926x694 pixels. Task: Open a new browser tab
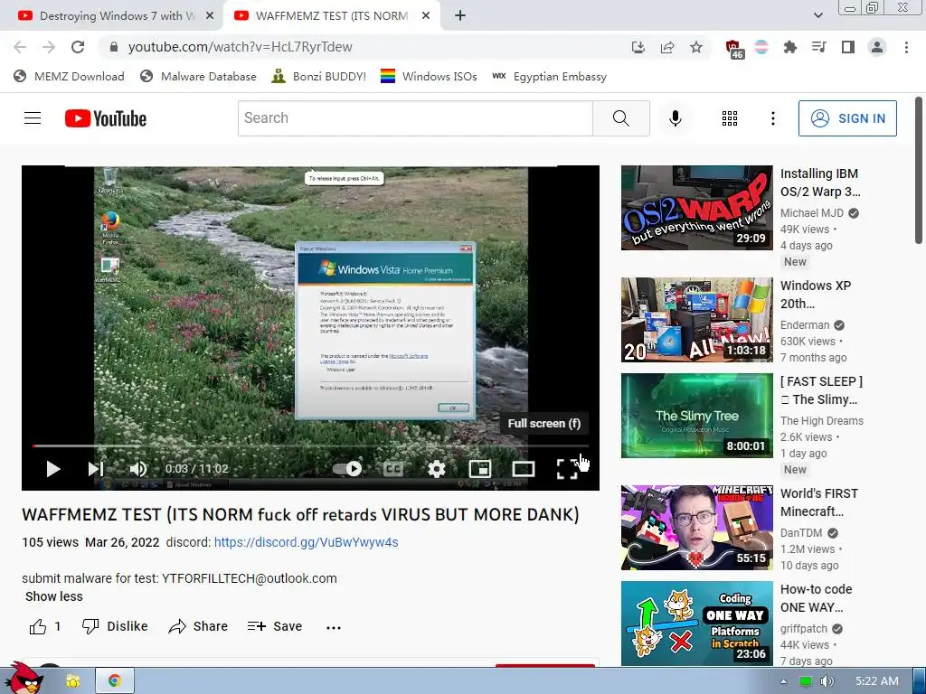coord(460,16)
